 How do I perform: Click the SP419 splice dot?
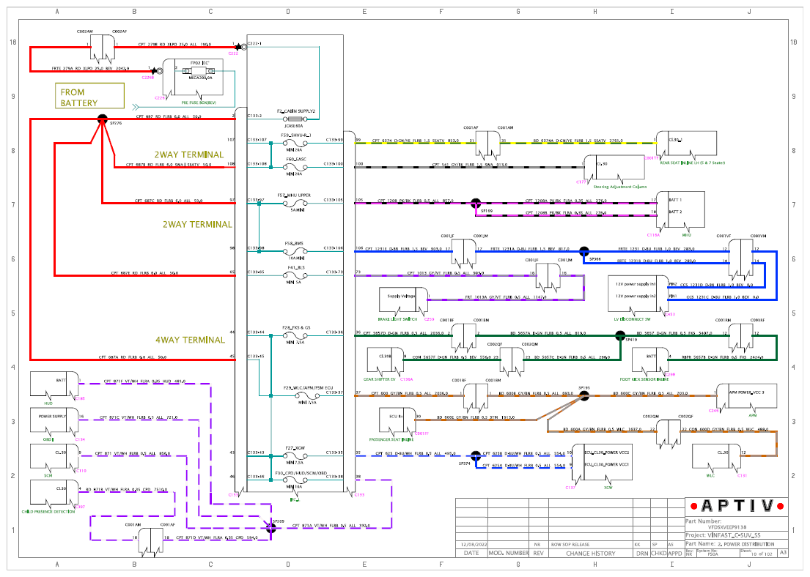point(620,335)
